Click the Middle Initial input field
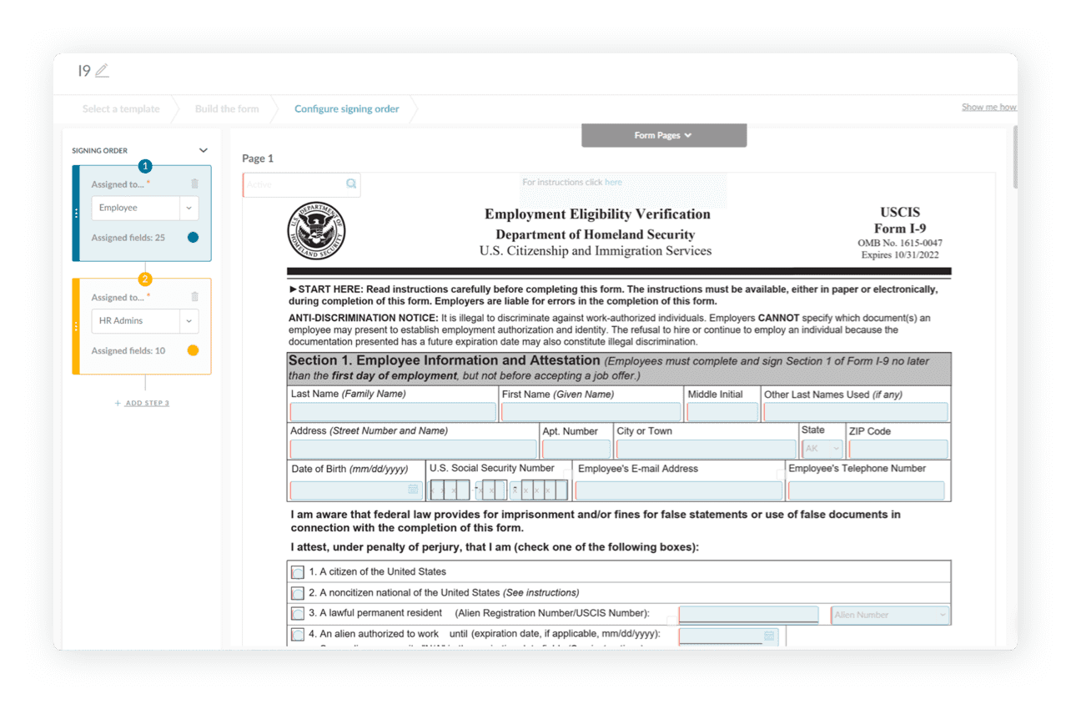1071x704 pixels. [x=722, y=412]
